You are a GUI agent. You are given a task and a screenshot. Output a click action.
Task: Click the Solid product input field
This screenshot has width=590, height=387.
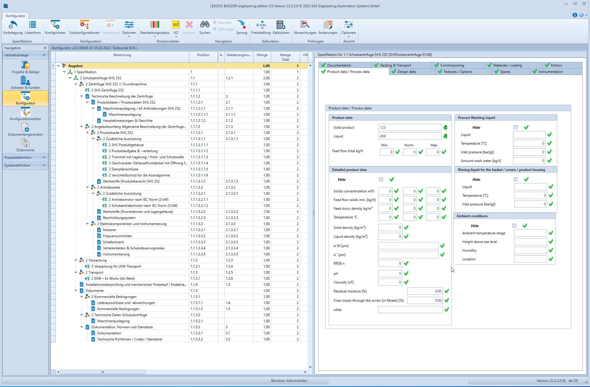click(409, 128)
